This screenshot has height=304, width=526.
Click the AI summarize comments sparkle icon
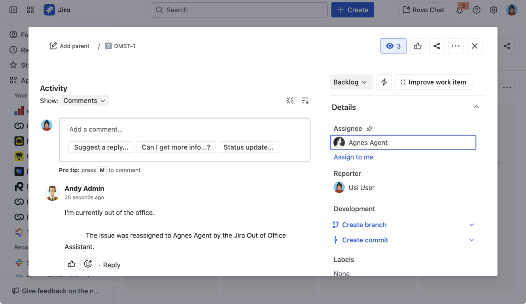(x=290, y=101)
